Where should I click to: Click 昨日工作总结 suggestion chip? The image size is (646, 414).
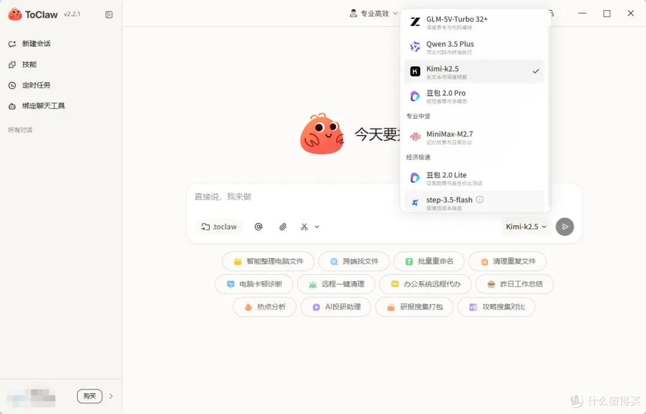pyautogui.click(x=514, y=284)
